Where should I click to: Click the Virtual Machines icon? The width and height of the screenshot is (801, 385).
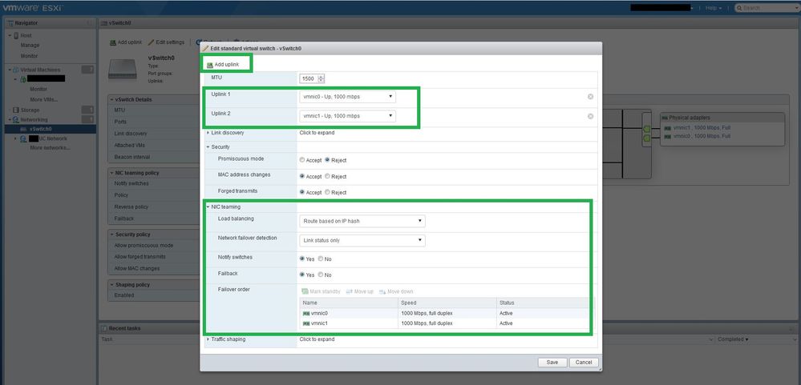tap(16, 70)
